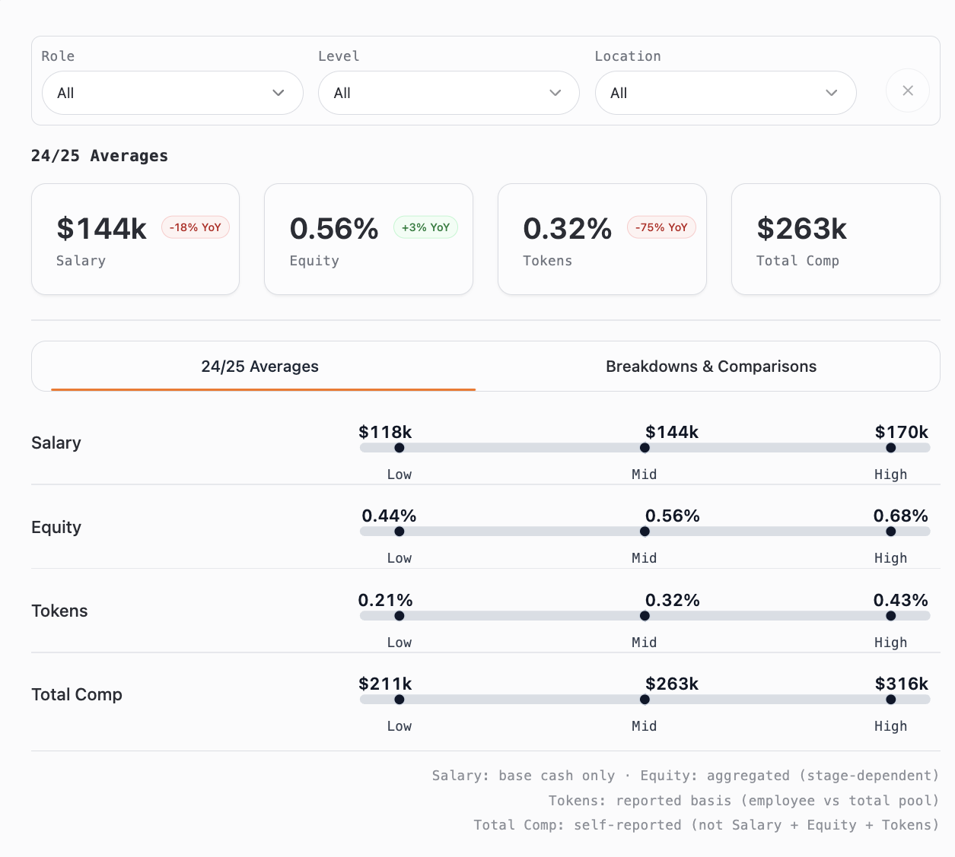Select the Total Comp High marker at $316k
The width and height of the screenshot is (955, 857).
click(890, 700)
